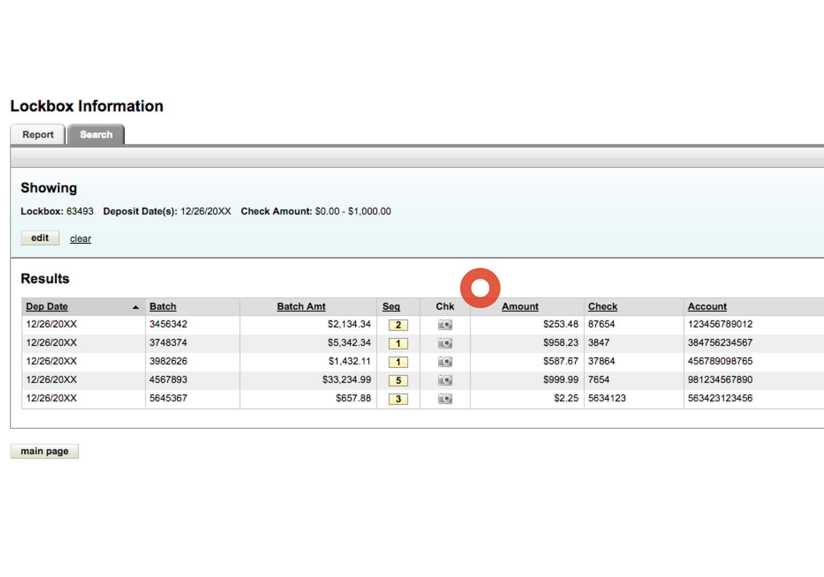Click amount $2.25
The width and height of the screenshot is (824, 577).
tap(566, 398)
